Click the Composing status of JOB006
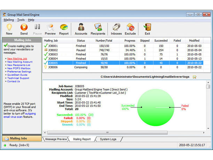 pos(81,67)
